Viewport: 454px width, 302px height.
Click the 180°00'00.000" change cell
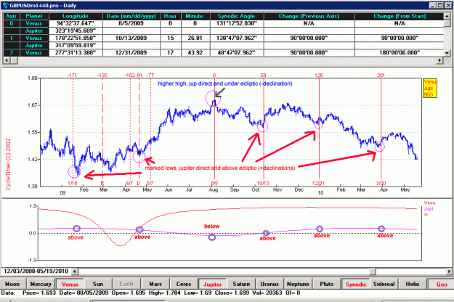click(x=400, y=53)
